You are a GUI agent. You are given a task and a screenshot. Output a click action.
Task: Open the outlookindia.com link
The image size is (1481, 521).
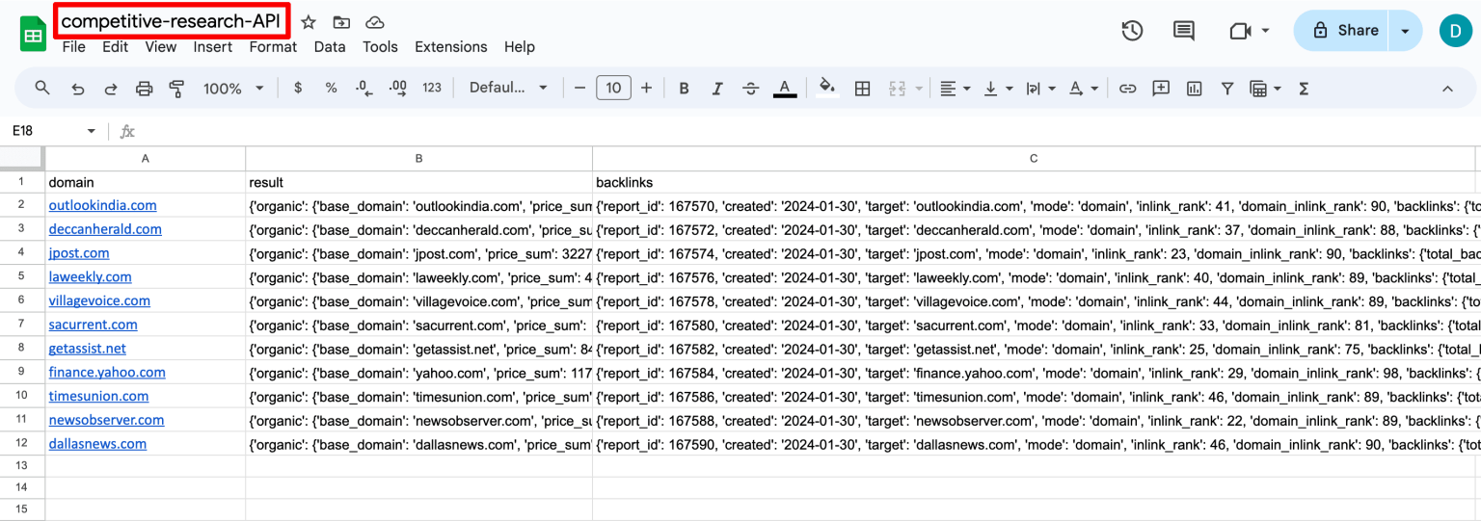[x=102, y=205]
